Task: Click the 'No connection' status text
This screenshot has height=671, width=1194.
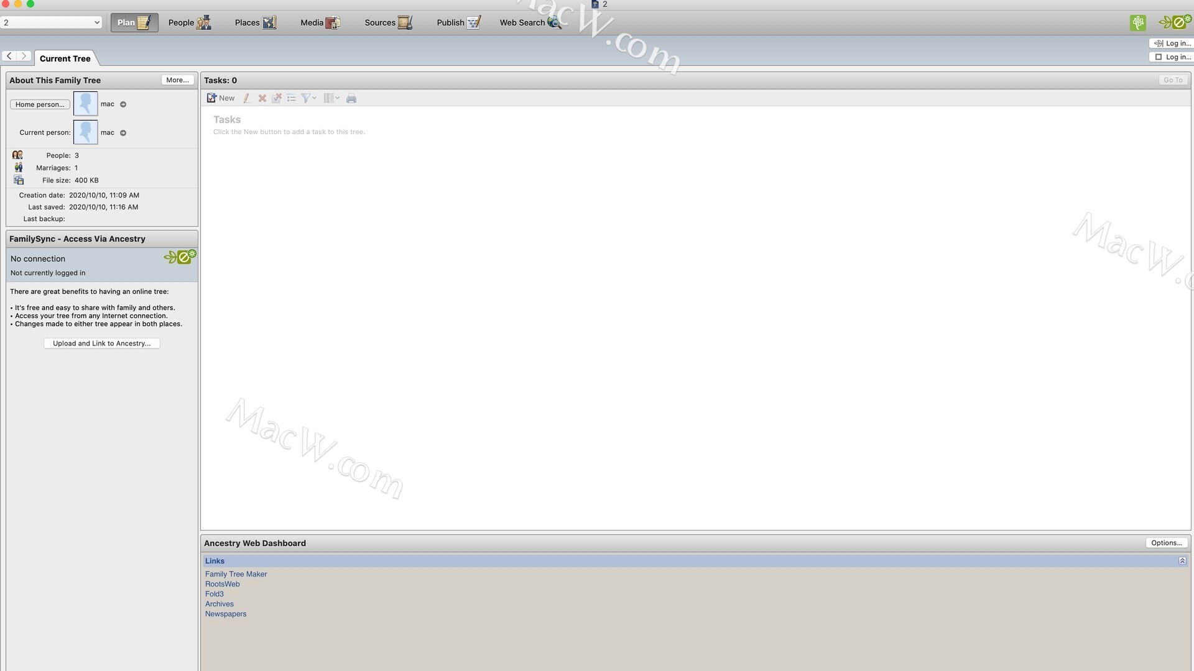Action: (38, 258)
